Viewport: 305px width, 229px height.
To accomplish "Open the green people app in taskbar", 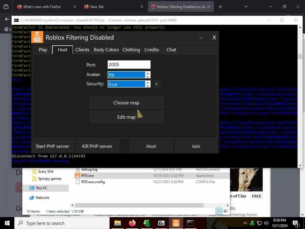I will pyautogui.click(x=147, y=223).
